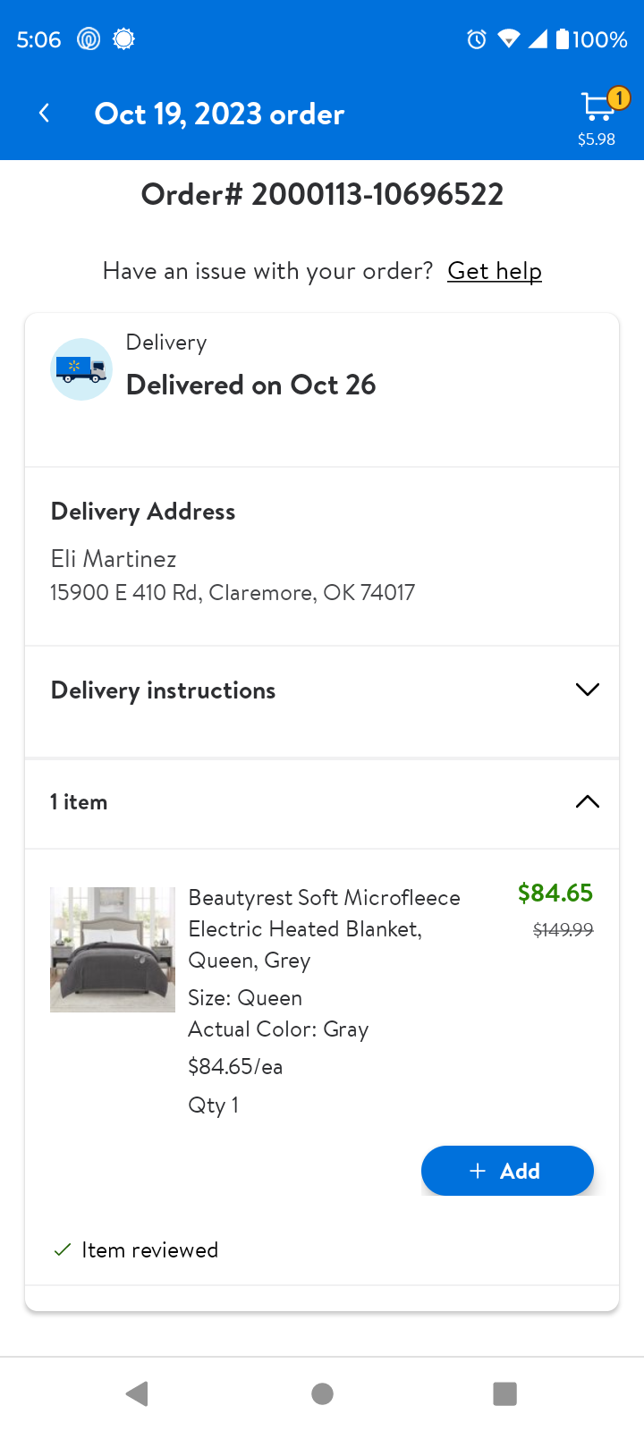This screenshot has height=1431, width=644.
Task: Open the Beautyrest blanket product thumbnail
Action: click(113, 950)
